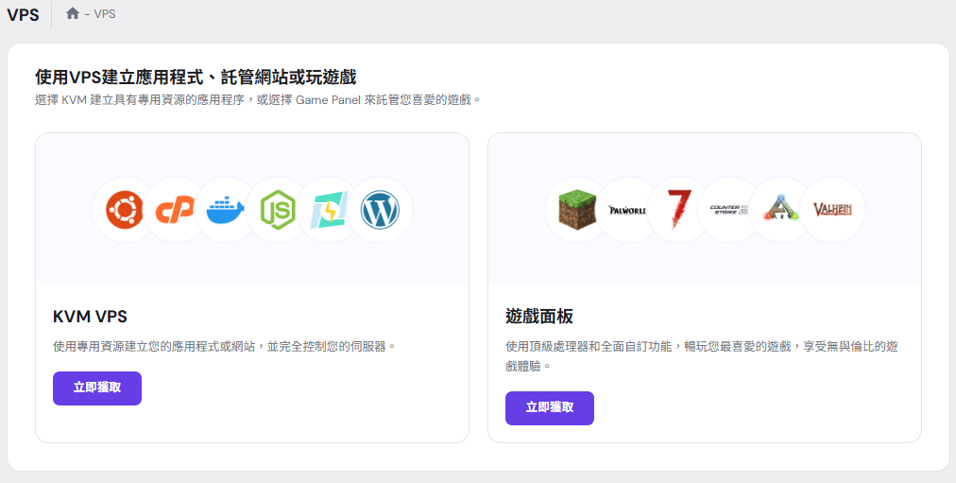The image size is (956, 483).
Task: Click the ARK logo icon
Action: (780, 209)
